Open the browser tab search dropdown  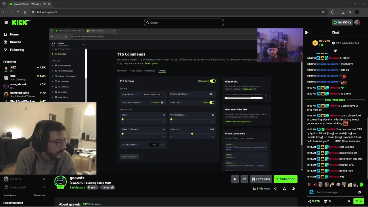4,4
